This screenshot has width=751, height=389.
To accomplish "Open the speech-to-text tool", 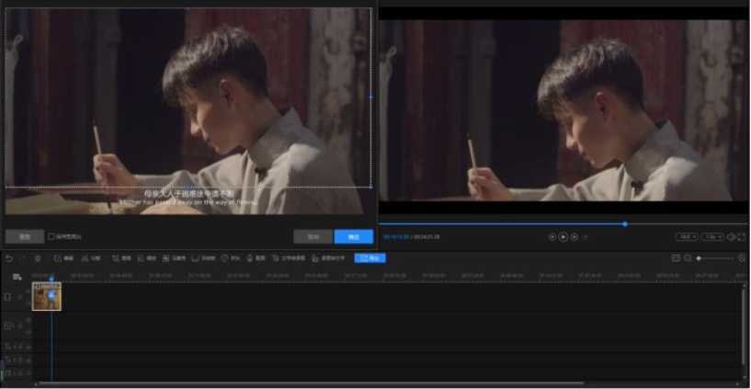I will pyautogui.click(x=328, y=258).
